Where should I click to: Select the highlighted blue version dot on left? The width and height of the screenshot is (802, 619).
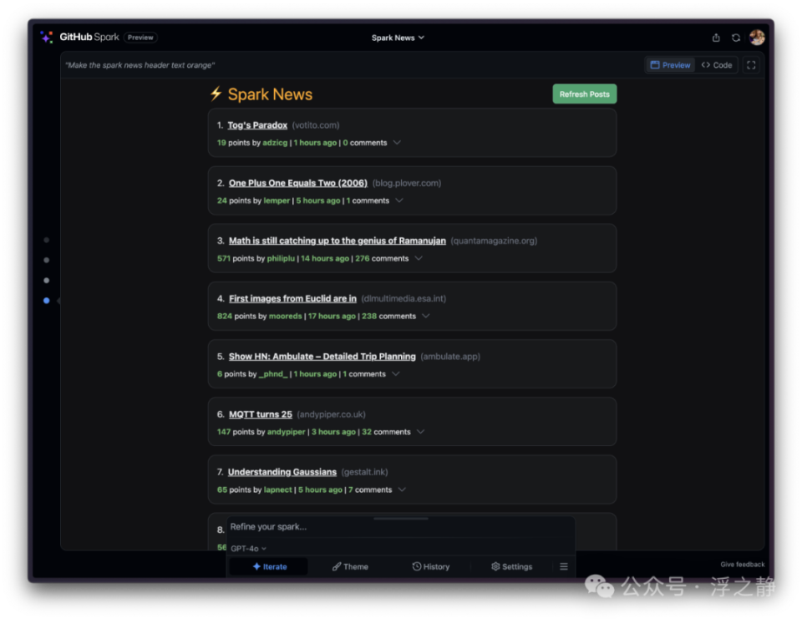pyautogui.click(x=46, y=300)
